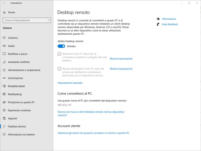Click the search magnifier icon in the search box
This screenshot has width=201, height=151.
49,20
